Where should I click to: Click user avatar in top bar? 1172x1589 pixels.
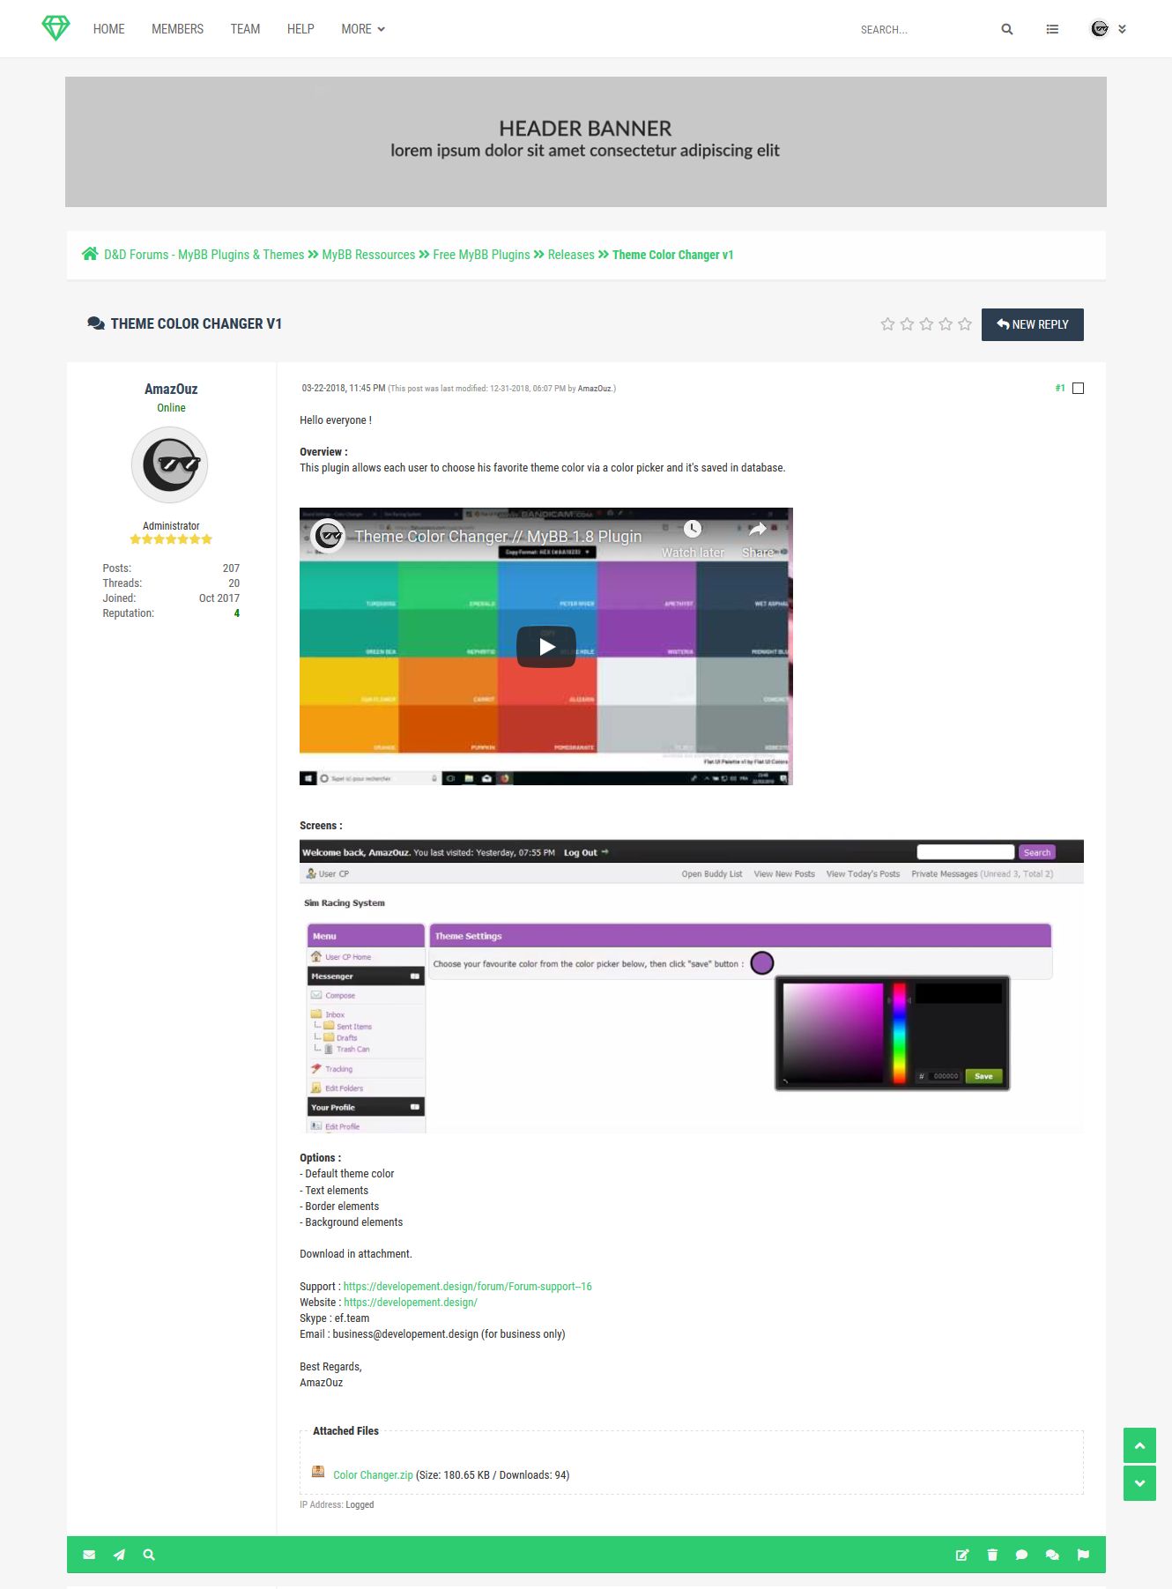pos(1100,29)
